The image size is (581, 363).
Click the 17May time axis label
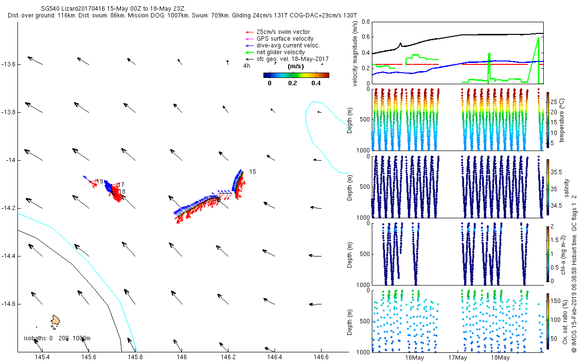(x=458, y=358)
